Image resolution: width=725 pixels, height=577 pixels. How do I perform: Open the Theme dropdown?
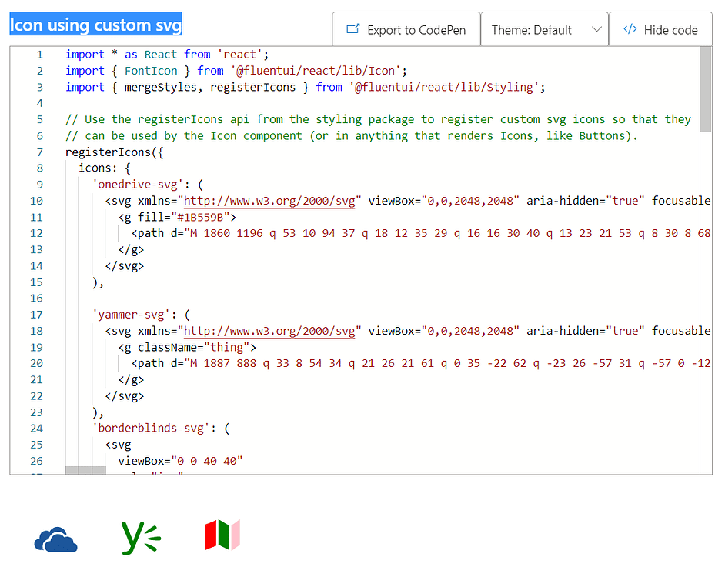point(544,30)
